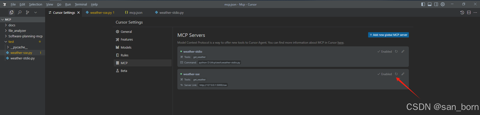Open Rules settings section
The width and height of the screenshot is (480, 115).
143,55
